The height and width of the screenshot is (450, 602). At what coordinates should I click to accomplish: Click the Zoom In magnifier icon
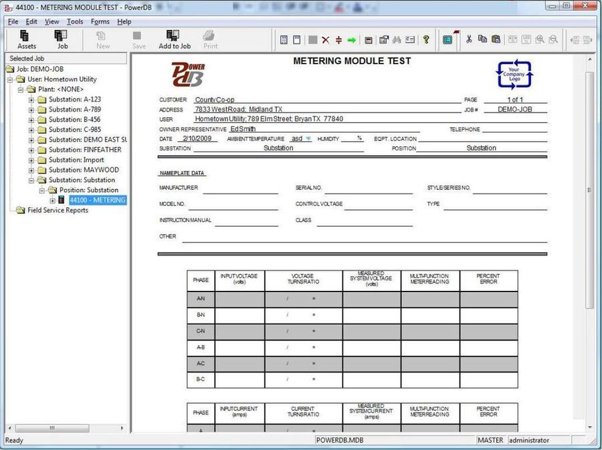click(x=538, y=40)
